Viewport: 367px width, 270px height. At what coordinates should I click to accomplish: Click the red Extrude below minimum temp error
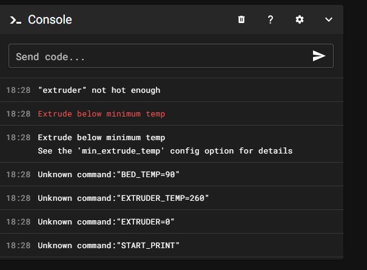(101, 113)
